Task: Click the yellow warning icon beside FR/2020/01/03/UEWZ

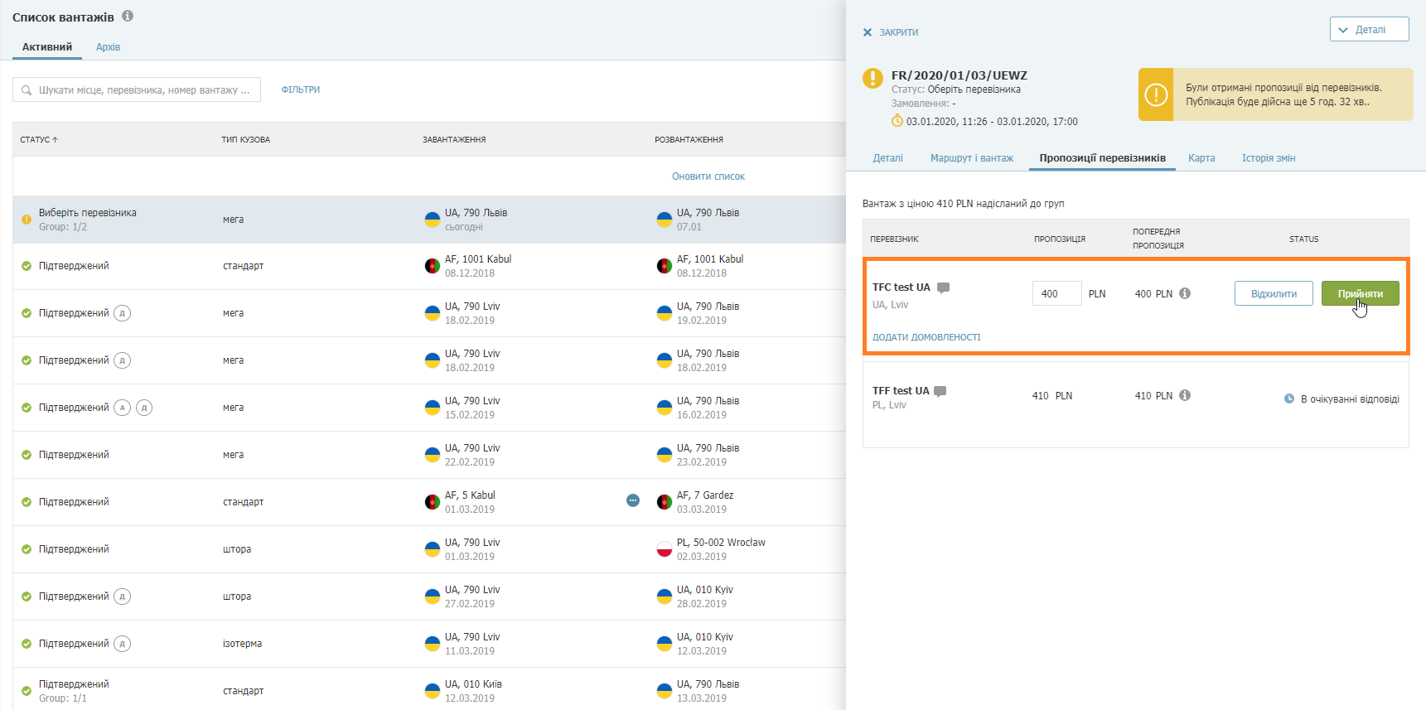Action: 873,78
